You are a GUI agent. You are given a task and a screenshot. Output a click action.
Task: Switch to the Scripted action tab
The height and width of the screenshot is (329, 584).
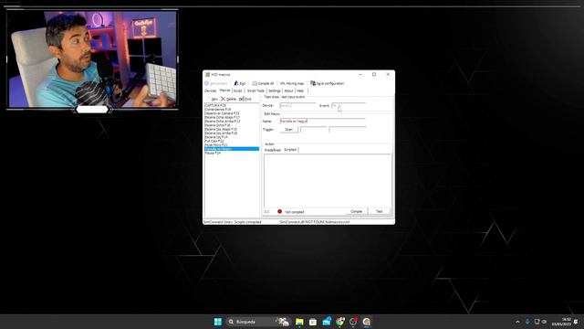tap(290, 150)
